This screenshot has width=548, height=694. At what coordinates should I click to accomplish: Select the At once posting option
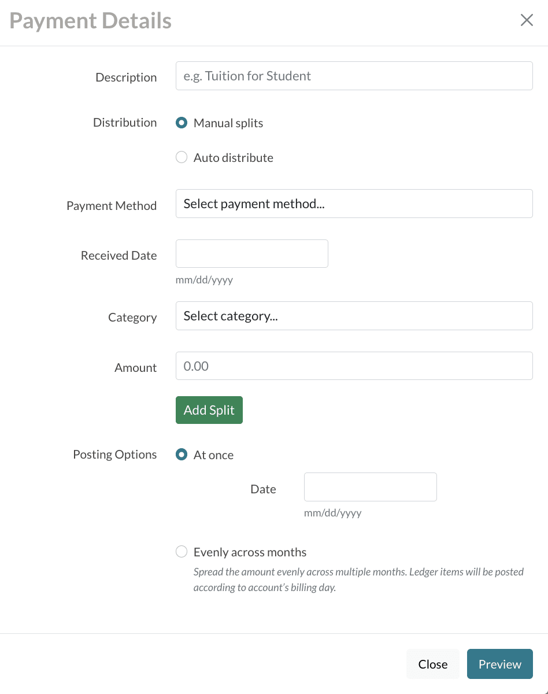pos(182,455)
